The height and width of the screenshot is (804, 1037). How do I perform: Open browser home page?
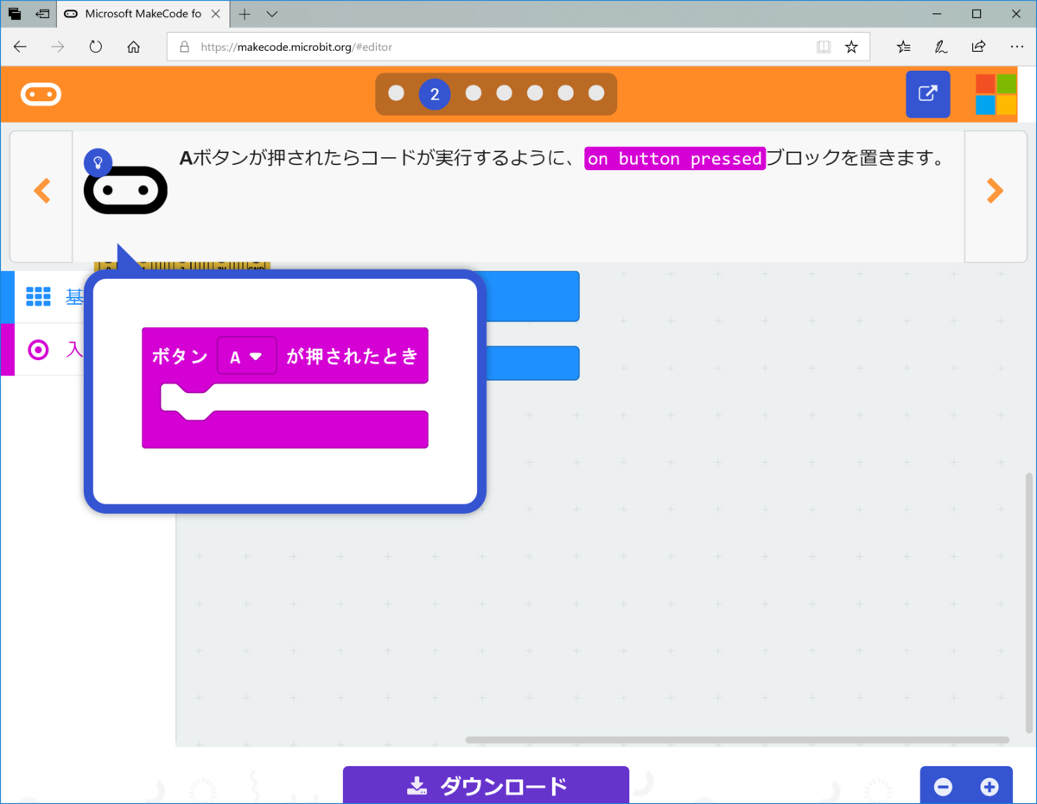point(133,47)
